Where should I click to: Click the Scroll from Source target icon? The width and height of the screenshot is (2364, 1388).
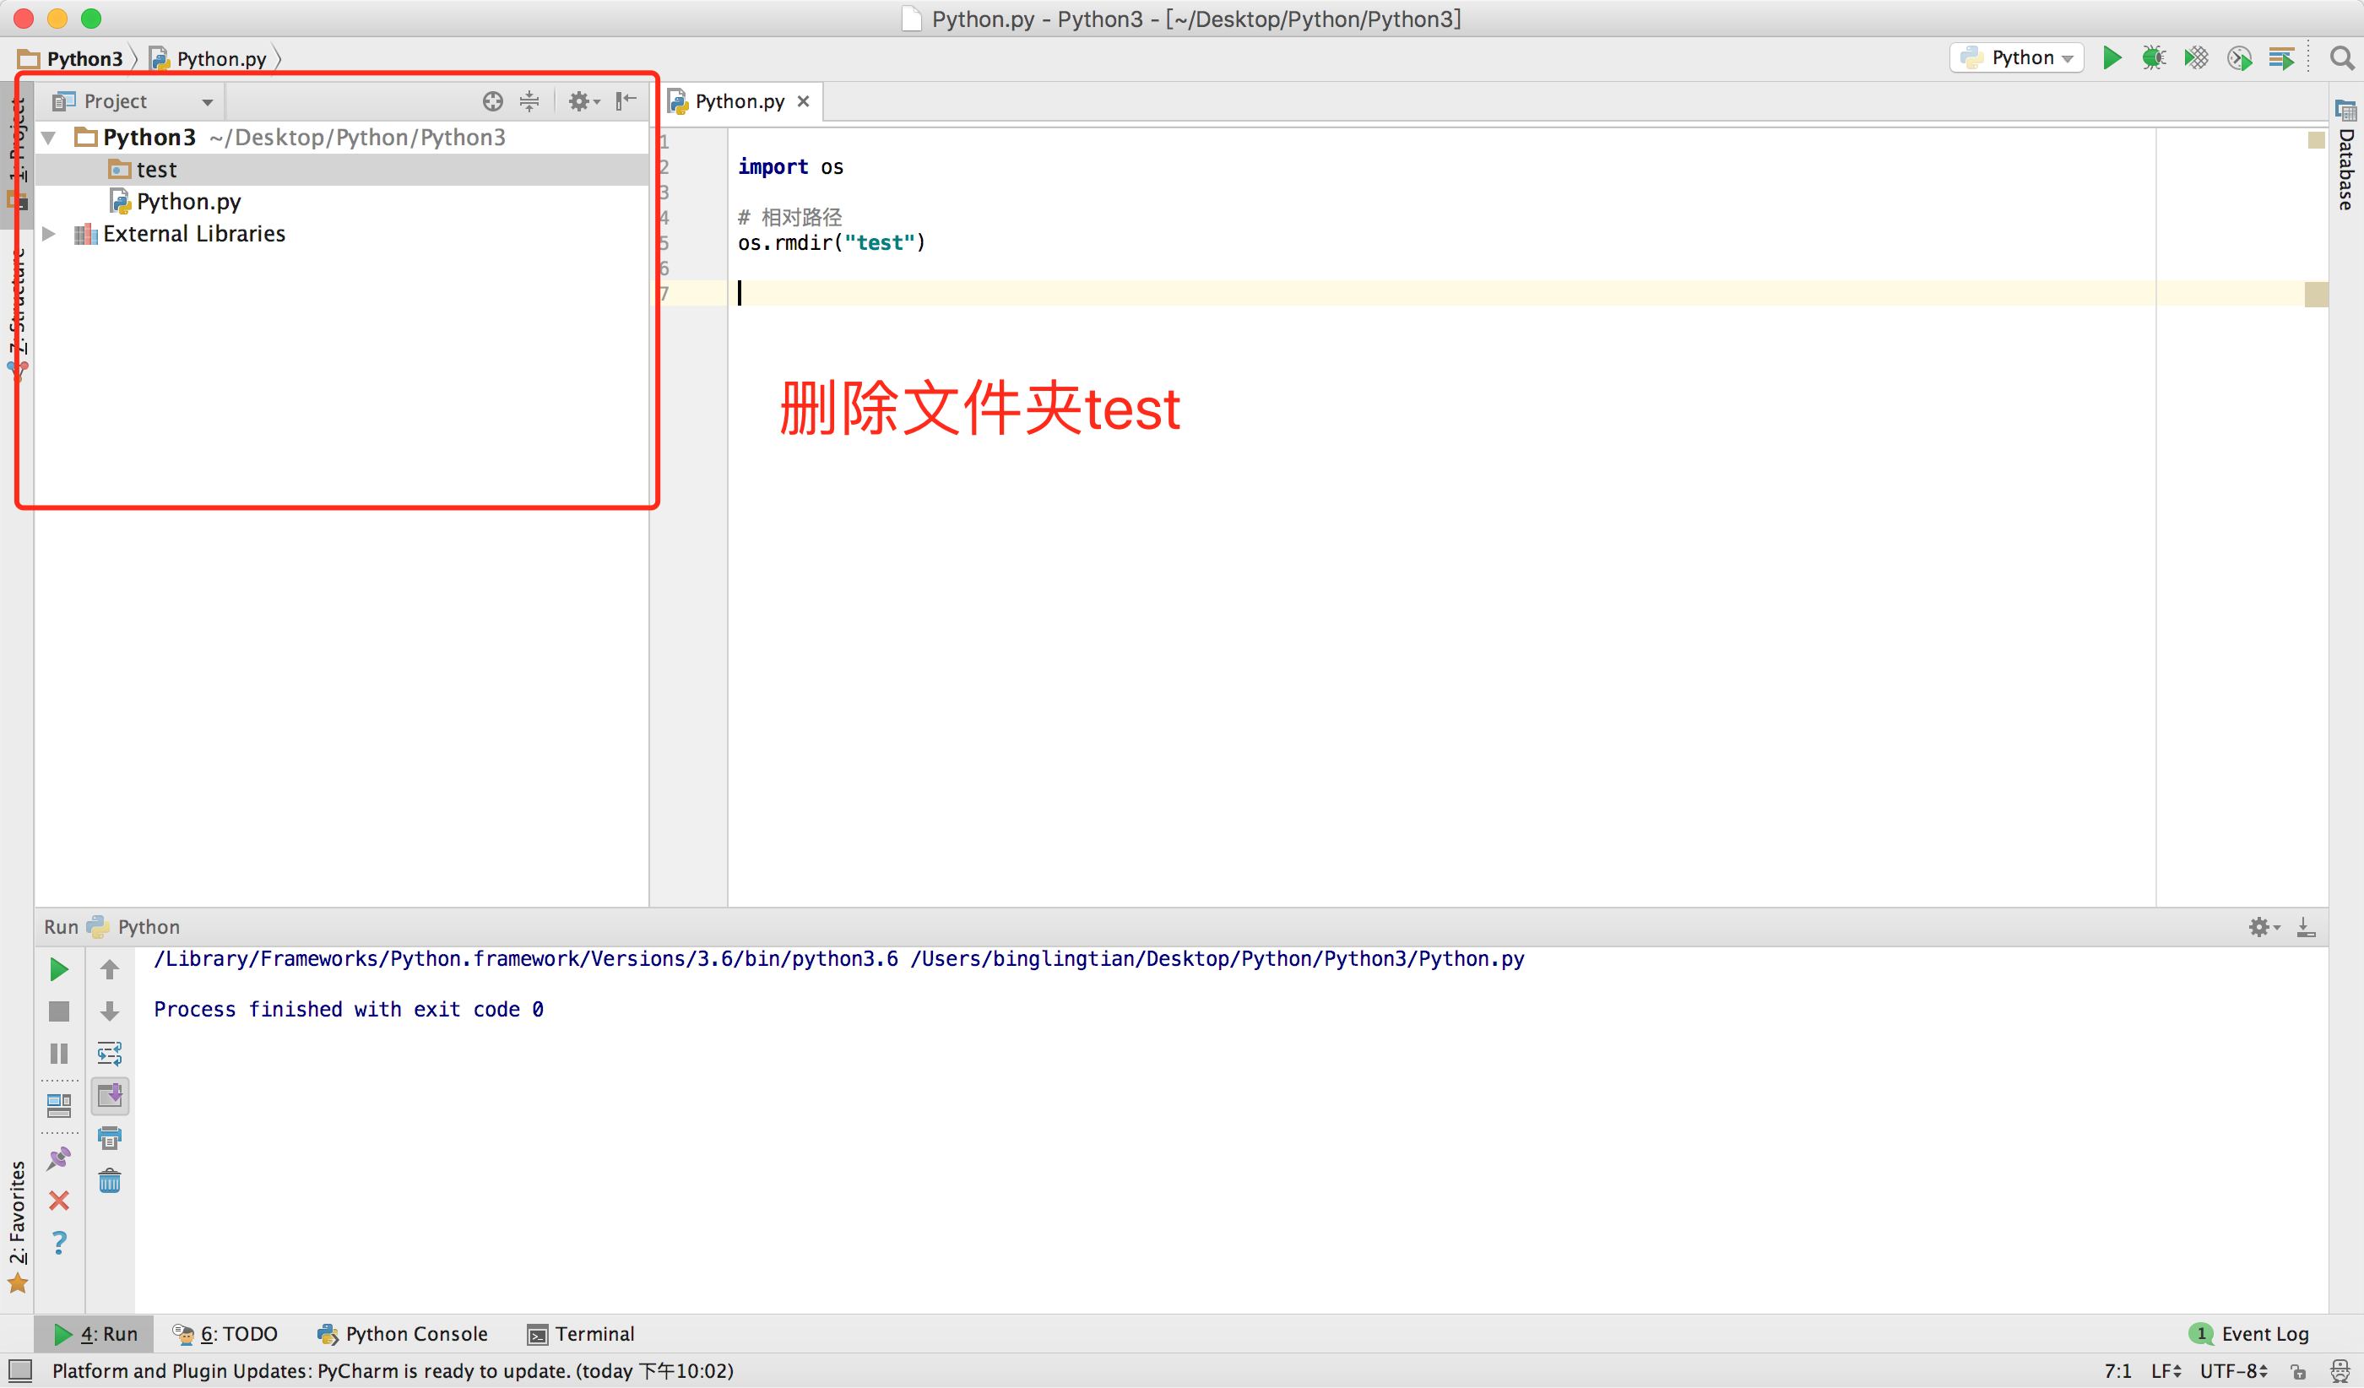[x=492, y=101]
